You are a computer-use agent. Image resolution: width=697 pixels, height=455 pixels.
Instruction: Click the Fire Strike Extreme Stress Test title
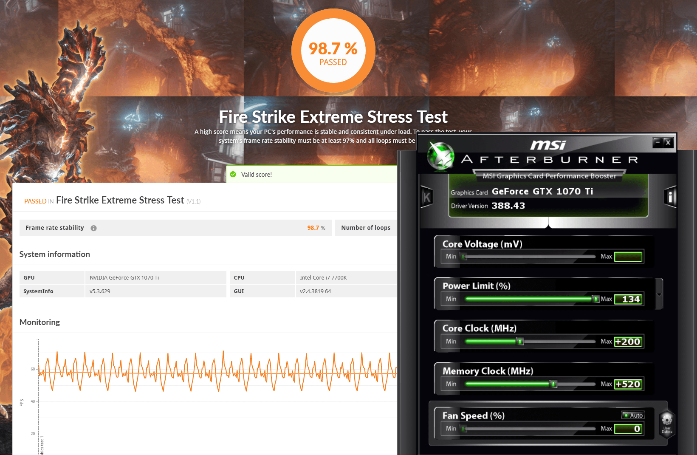(333, 117)
